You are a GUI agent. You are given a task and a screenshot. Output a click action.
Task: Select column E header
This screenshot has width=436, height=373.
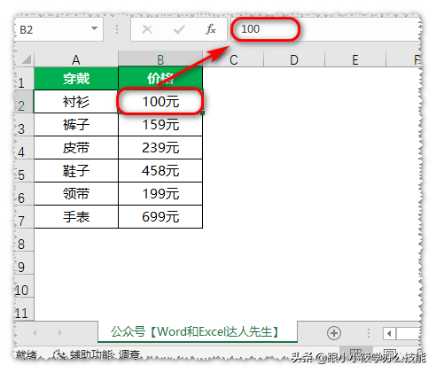point(355,59)
